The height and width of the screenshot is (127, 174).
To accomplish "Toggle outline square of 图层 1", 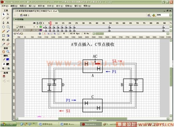I will [x=41, y=27].
